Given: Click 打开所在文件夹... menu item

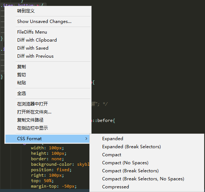Looking at the screenshot, I should tap(48, 112).
